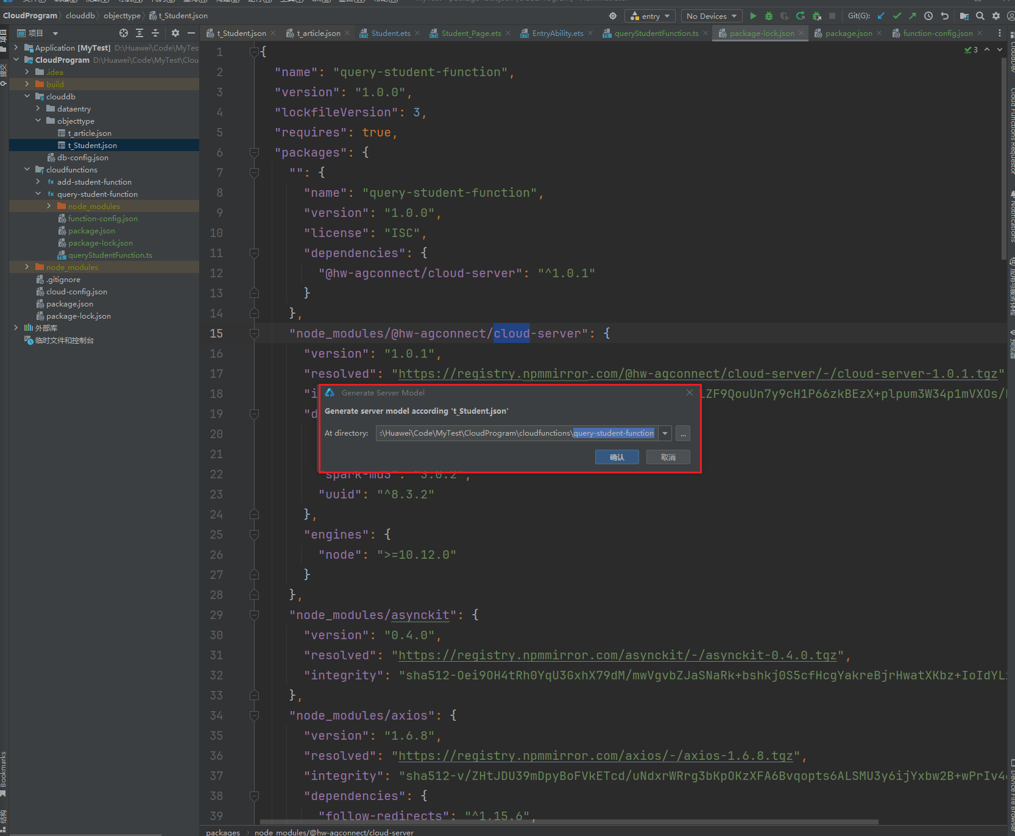Viewport: 1015px width, 836px height.
Task: Click the target icon left of entry selector
Action: pyautogui.click(x=613, y=16)
